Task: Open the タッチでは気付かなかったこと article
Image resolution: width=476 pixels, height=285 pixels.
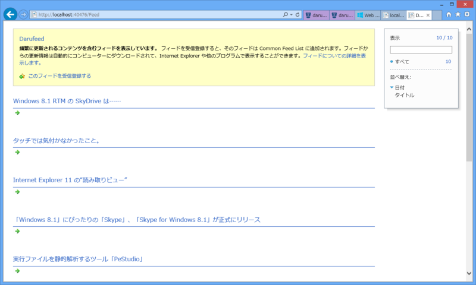Action: [57, 141]
